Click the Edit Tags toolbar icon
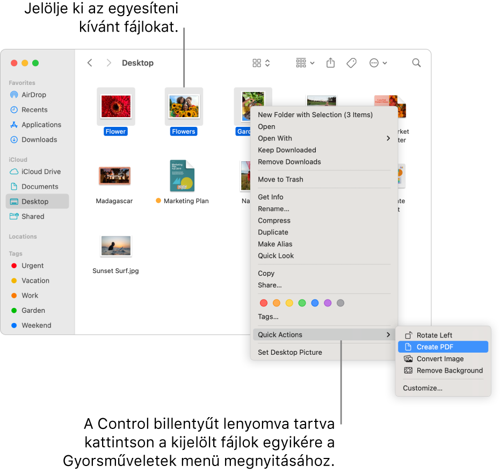Image resolution: width=500 pixels, height=473 pixels. pyautogui.click(x=351, y=63)
